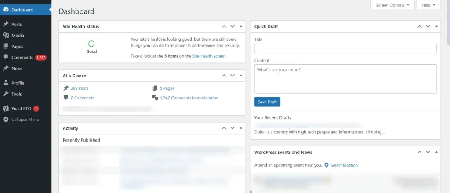Move Site Health Status panel down

click(232, 26)
